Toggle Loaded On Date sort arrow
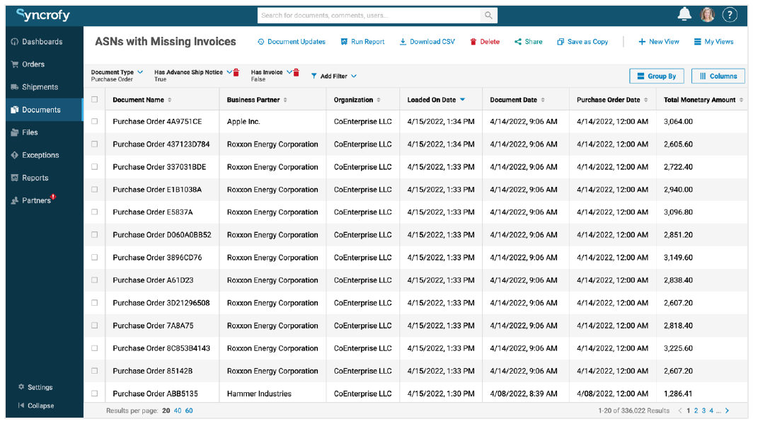770x424 pixels. [463, 100]
